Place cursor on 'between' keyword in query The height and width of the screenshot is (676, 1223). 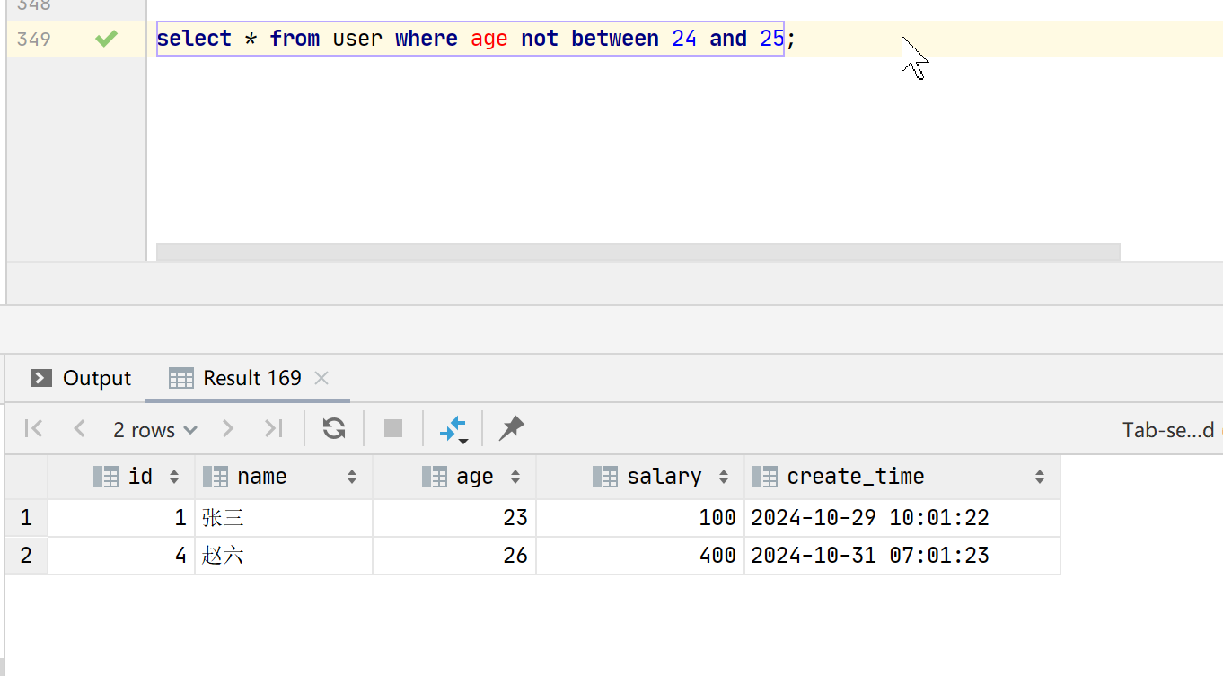tap(615, 39)
